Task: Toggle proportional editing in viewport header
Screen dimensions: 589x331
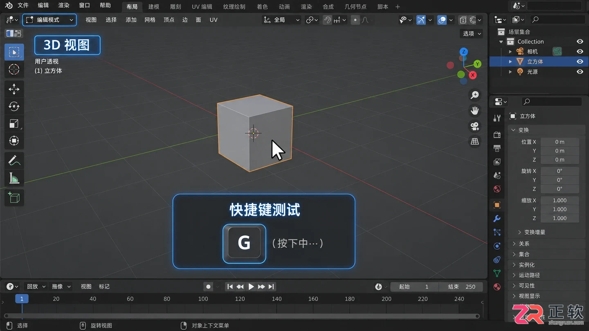Action: [355, 20]
